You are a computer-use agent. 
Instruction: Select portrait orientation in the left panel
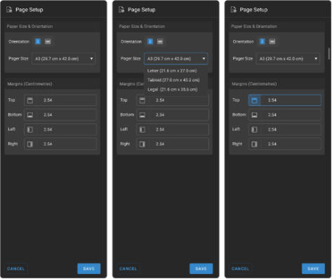38,41
